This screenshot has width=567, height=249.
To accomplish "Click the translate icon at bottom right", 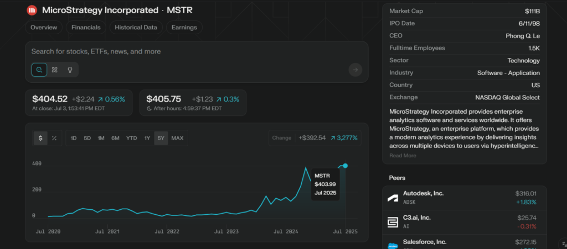I will click(563, 243).
